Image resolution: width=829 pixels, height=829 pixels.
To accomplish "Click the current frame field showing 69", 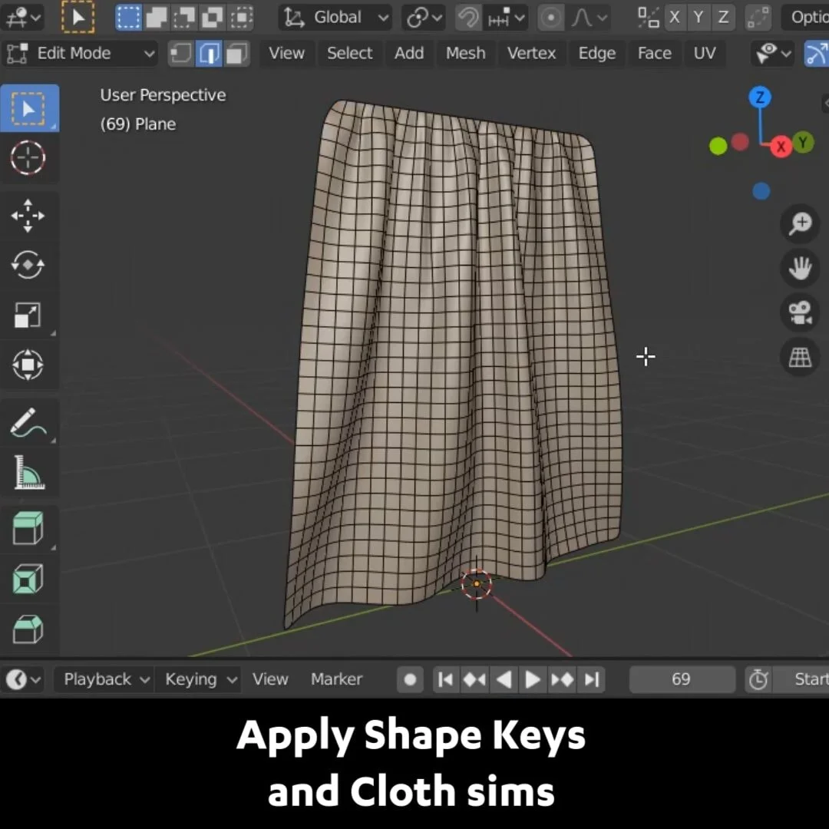I will click(x=682, y=679).
